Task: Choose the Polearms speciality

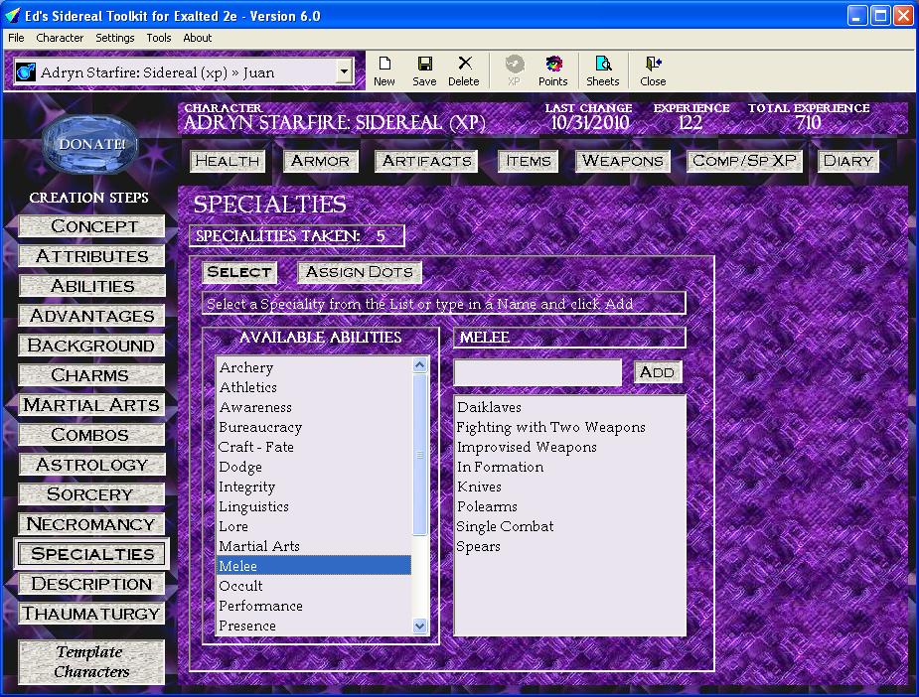Action: pyautogui.click(x=569, y=506)
